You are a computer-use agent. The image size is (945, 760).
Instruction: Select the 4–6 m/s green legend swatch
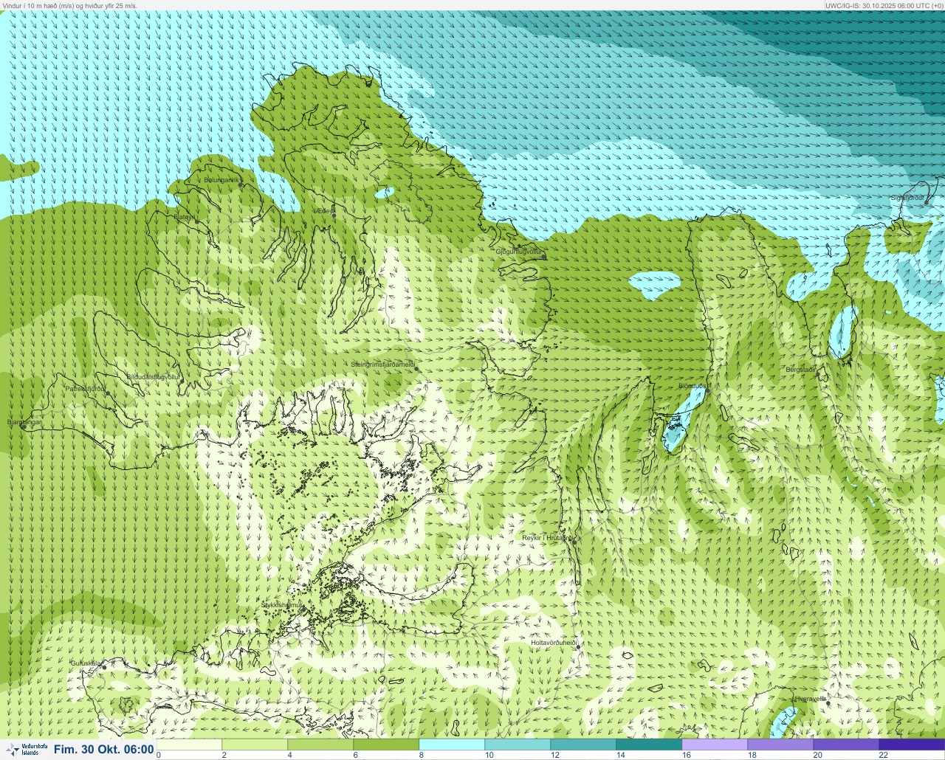click(320, 745)
